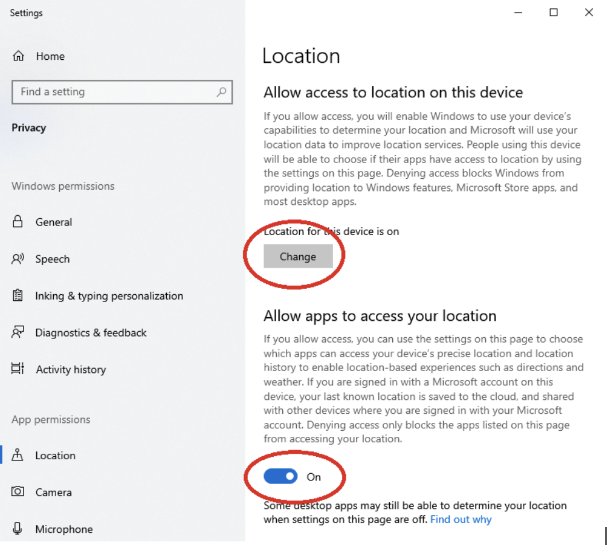Open Speech via its voice icon

[18, 259]
